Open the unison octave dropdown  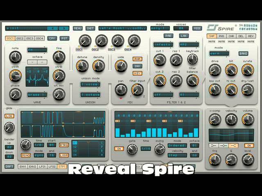pos(90,95)
